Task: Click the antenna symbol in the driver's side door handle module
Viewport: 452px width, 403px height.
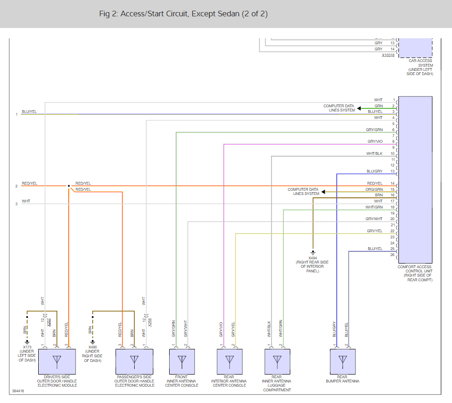Action: pyautogui.click(x=57, y=362)
